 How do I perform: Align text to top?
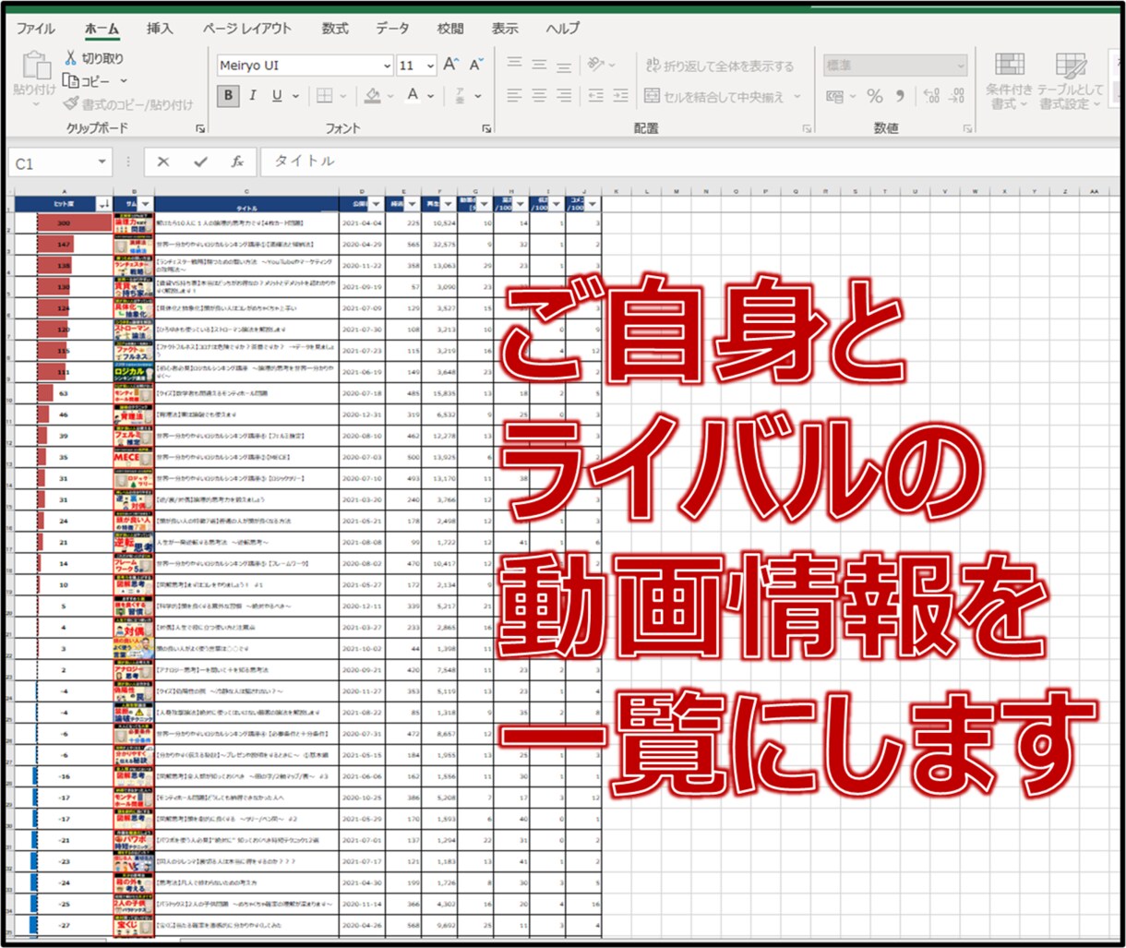point(515,65)
